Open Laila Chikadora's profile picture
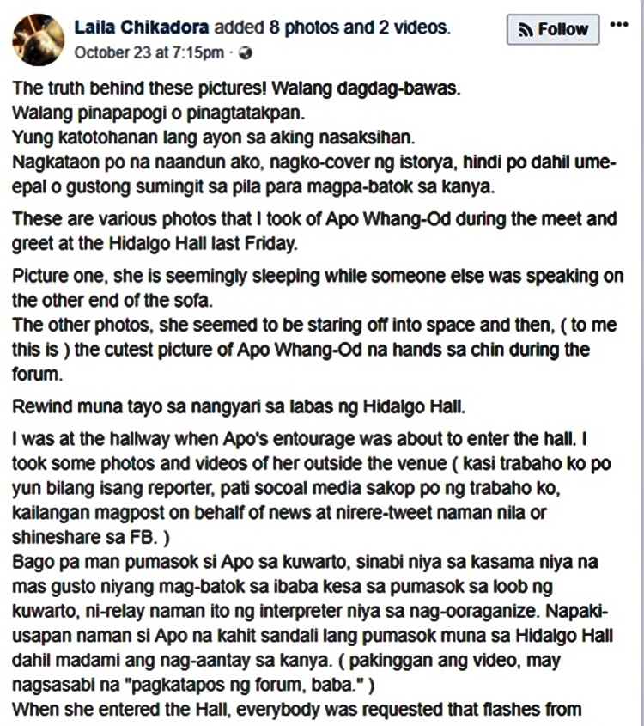 [x=39, y=40]
